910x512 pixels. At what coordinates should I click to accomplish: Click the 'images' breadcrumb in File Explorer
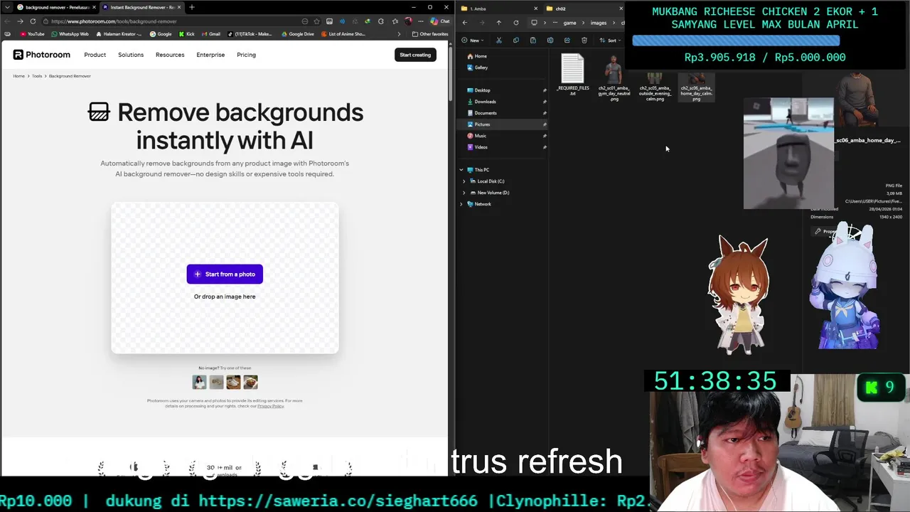(599, 23)
